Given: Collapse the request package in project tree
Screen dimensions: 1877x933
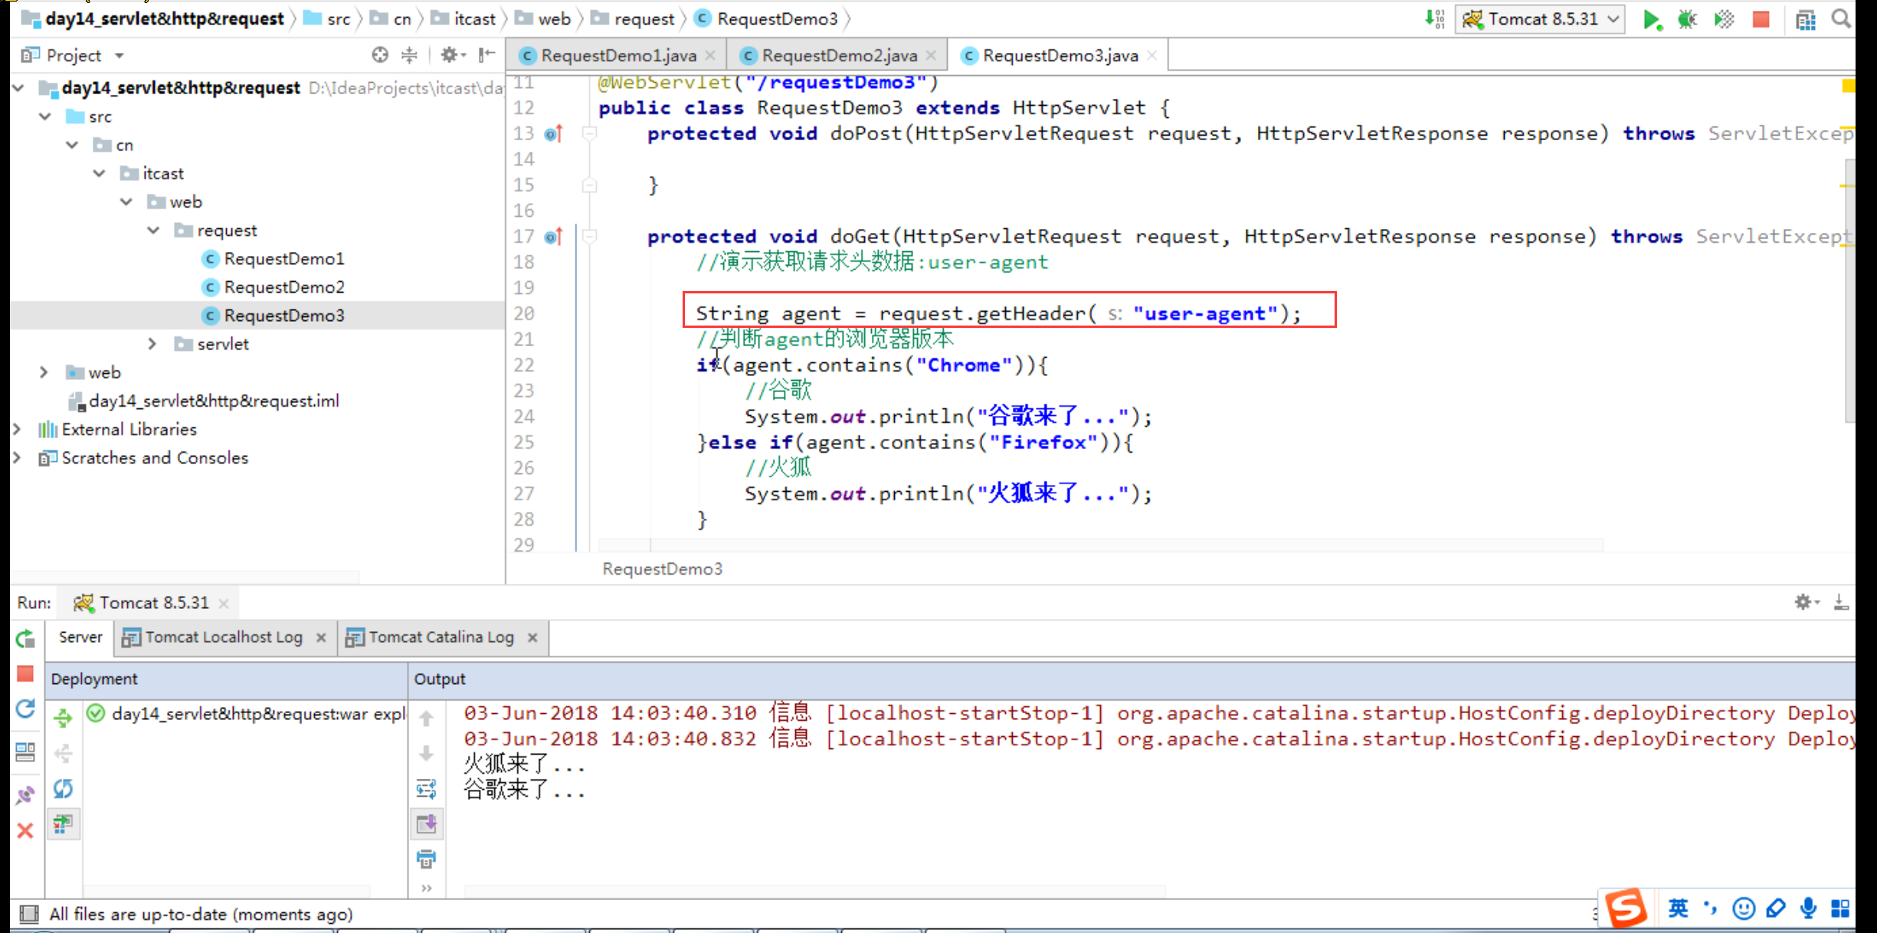Looking at the screenshot, I should tap(153, 231).
